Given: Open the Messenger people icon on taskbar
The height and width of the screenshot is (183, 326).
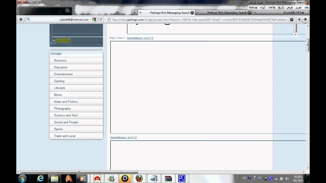Looking at the screenshot, I should [x=111, y=178].
